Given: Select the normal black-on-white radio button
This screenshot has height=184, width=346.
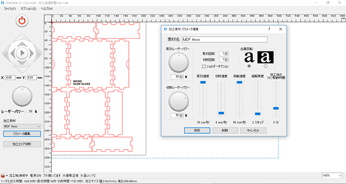Looking at the screenshot, I should 249,66.
